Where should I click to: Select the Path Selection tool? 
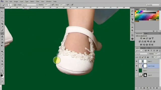(x=2, y=61)
